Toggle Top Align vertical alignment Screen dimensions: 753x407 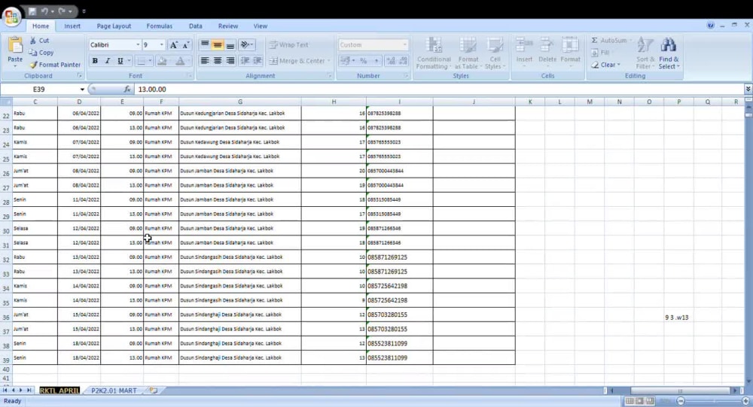click(205, 44)
